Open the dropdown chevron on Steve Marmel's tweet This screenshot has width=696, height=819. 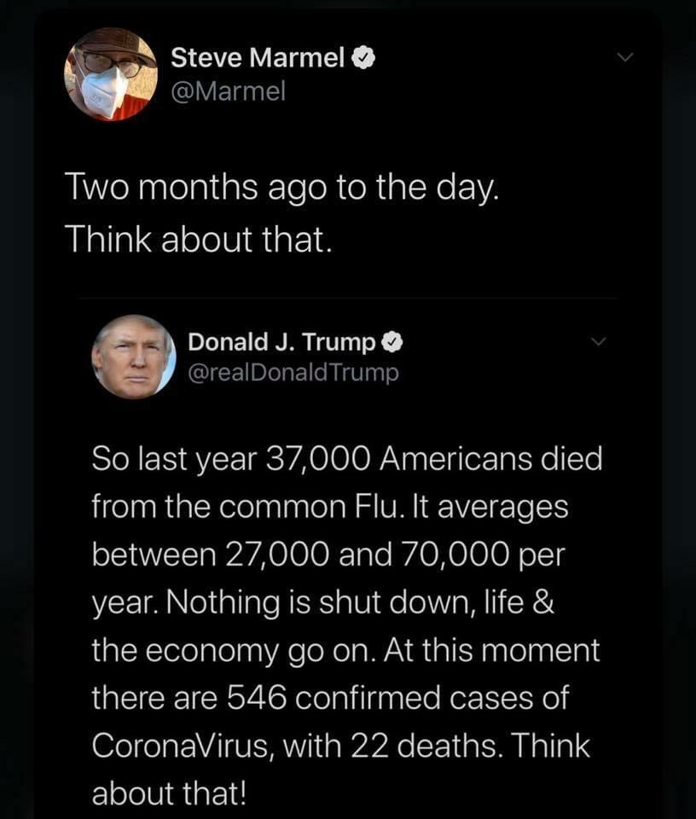click(x=624, y=56)
